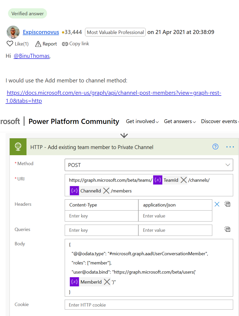
Task: Click the Report warning triangle icon
Action: click(x=38, y=44)
